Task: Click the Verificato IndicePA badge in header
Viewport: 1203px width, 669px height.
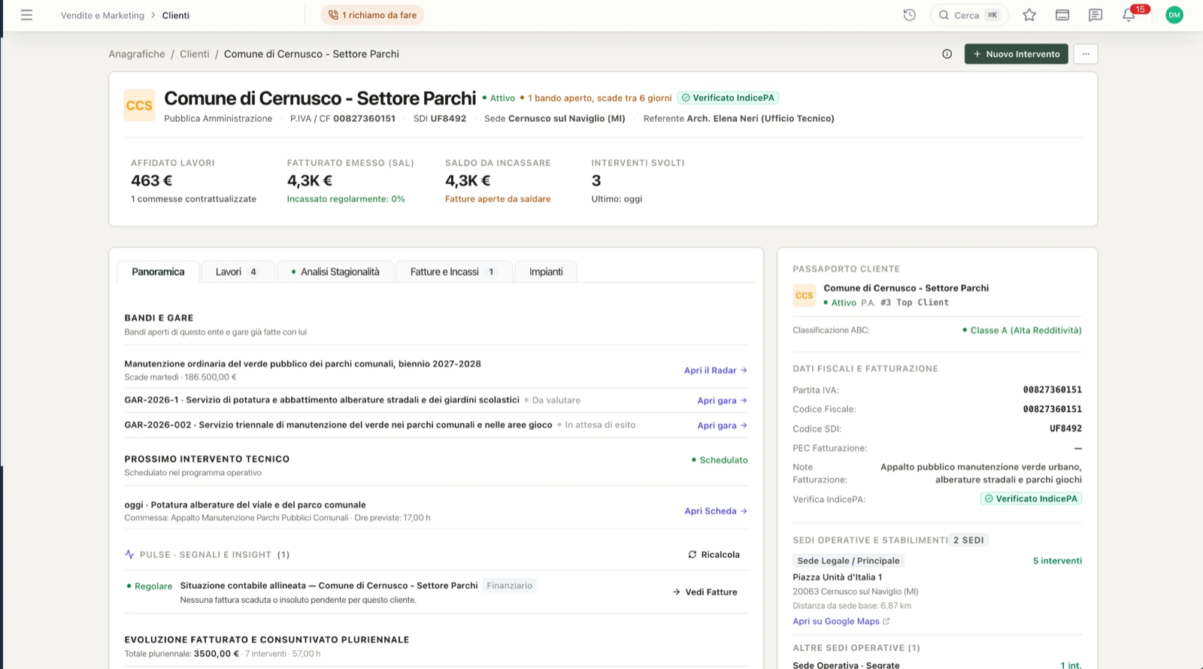Action: point(729,98)
